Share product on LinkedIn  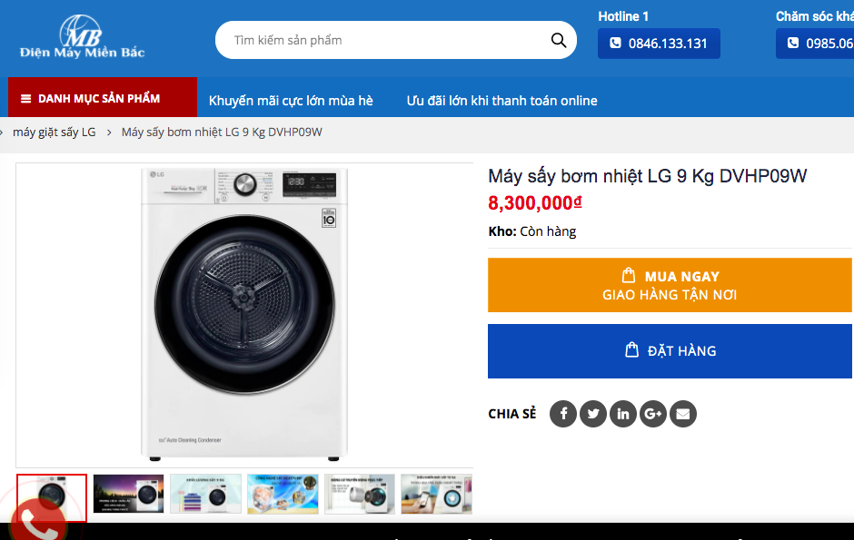(623, 414)
